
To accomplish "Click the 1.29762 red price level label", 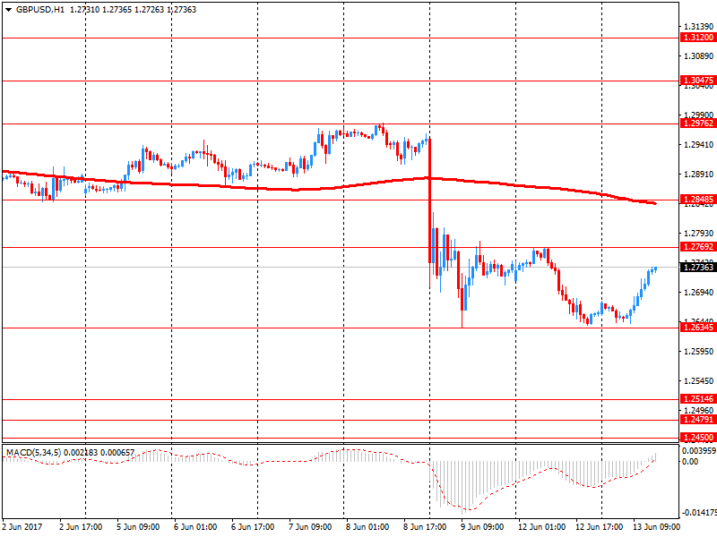I will [698, 124].
